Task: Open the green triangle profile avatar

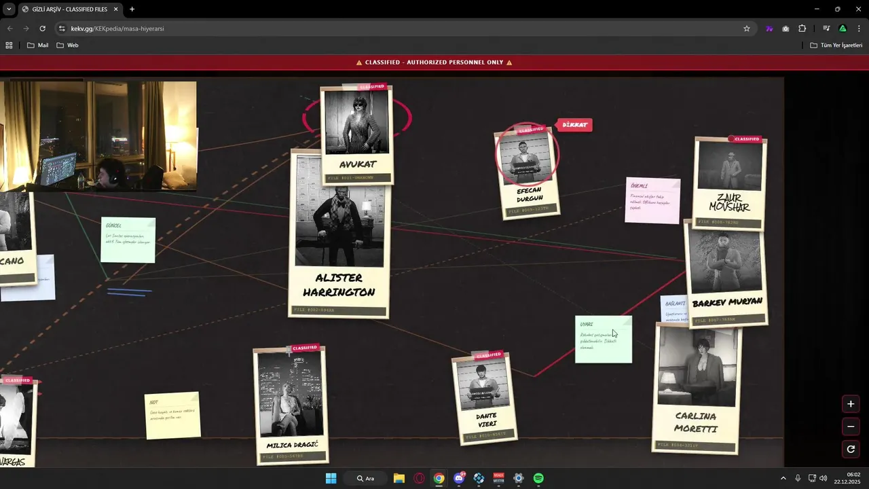Action: tap(843, 29)
